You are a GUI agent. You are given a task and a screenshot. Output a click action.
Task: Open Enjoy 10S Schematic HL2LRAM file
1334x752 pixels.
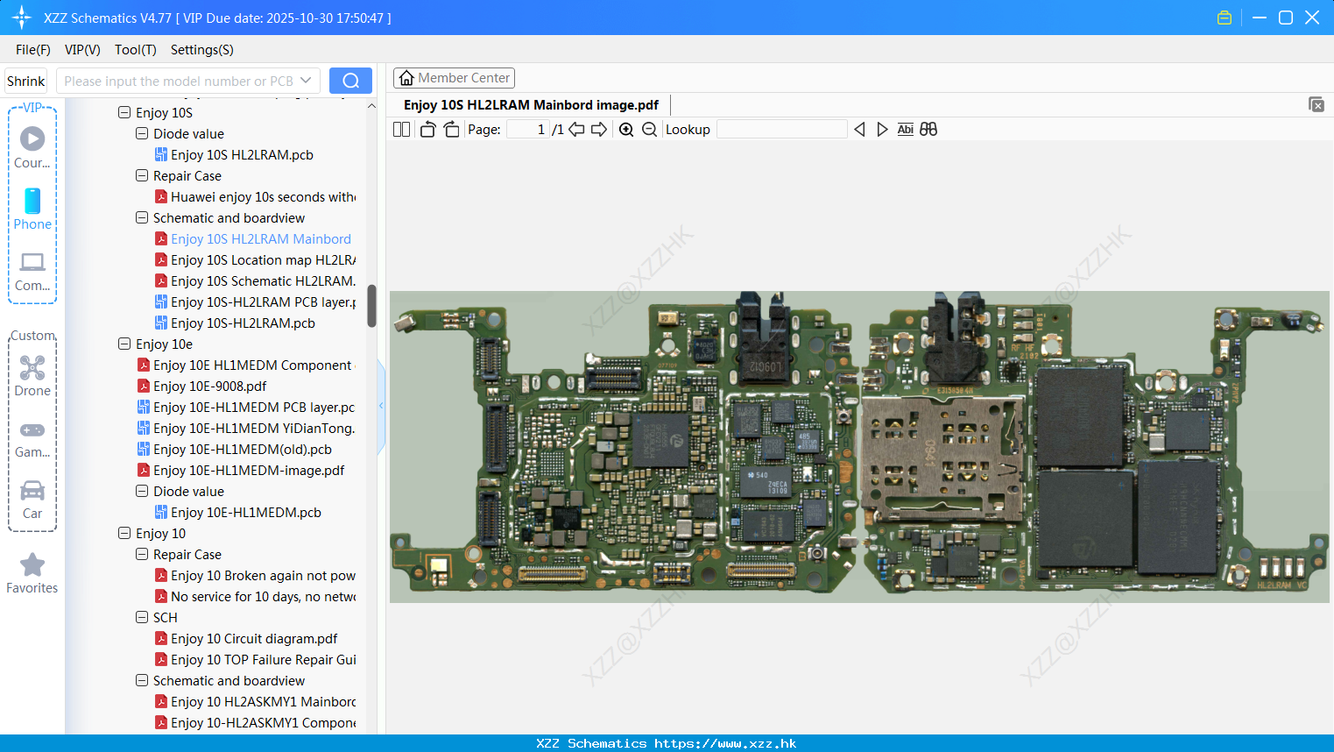255,280
